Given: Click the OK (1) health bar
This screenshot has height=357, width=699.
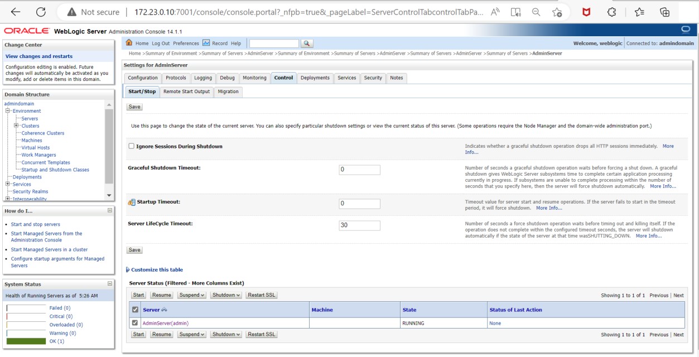Looking at the screenshot, I should (26, 341).
